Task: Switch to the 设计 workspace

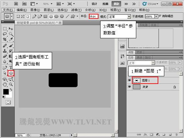Action: (94, 4)
